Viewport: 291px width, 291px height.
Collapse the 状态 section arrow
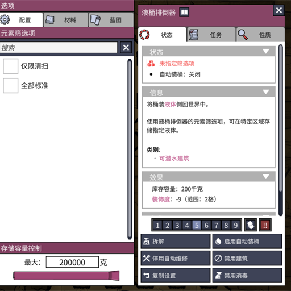point(266,51)
